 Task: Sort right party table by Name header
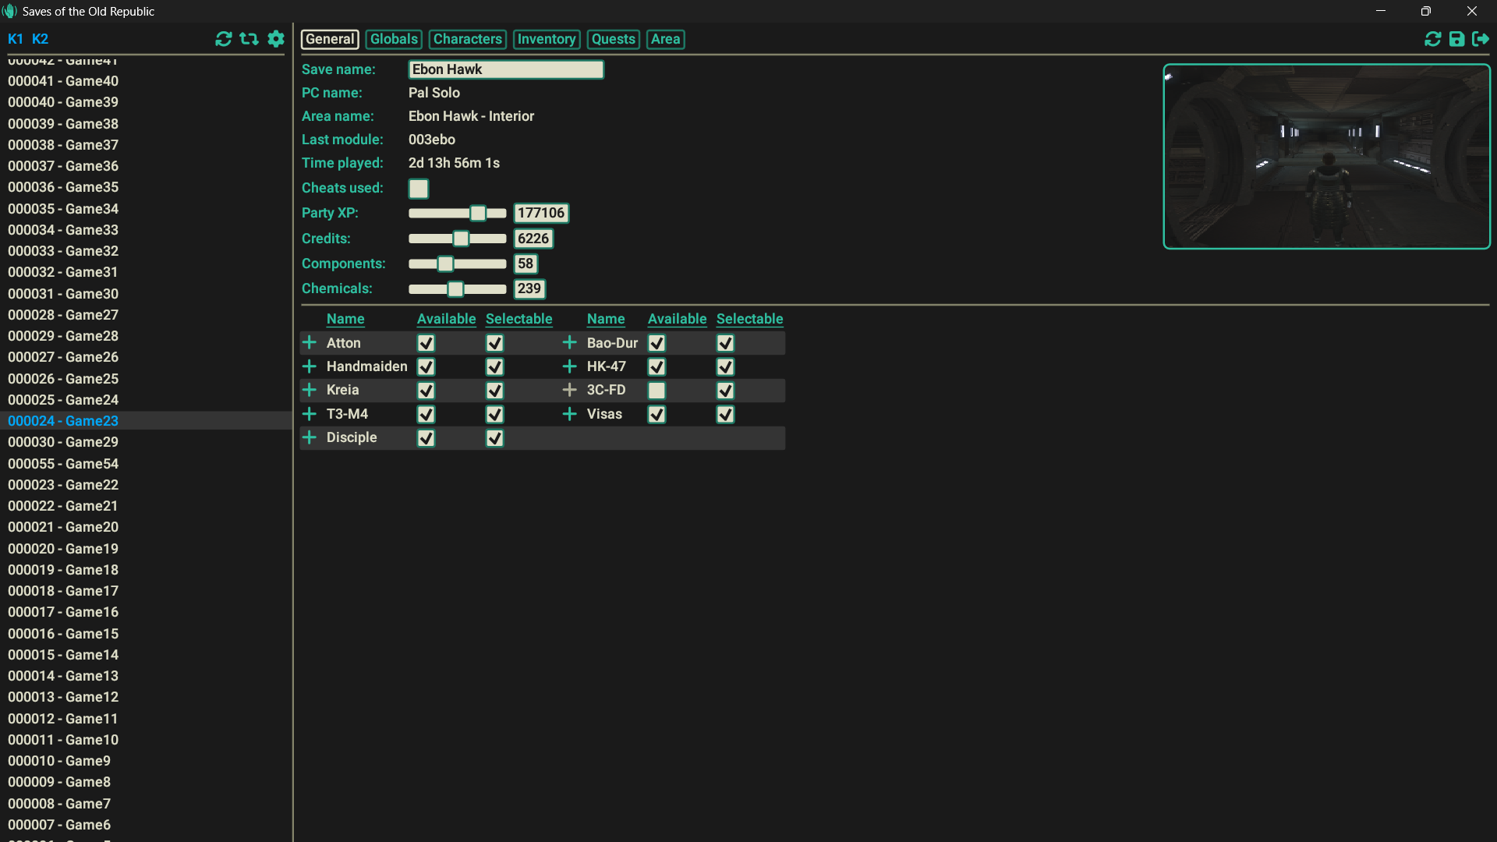point(606,319)
